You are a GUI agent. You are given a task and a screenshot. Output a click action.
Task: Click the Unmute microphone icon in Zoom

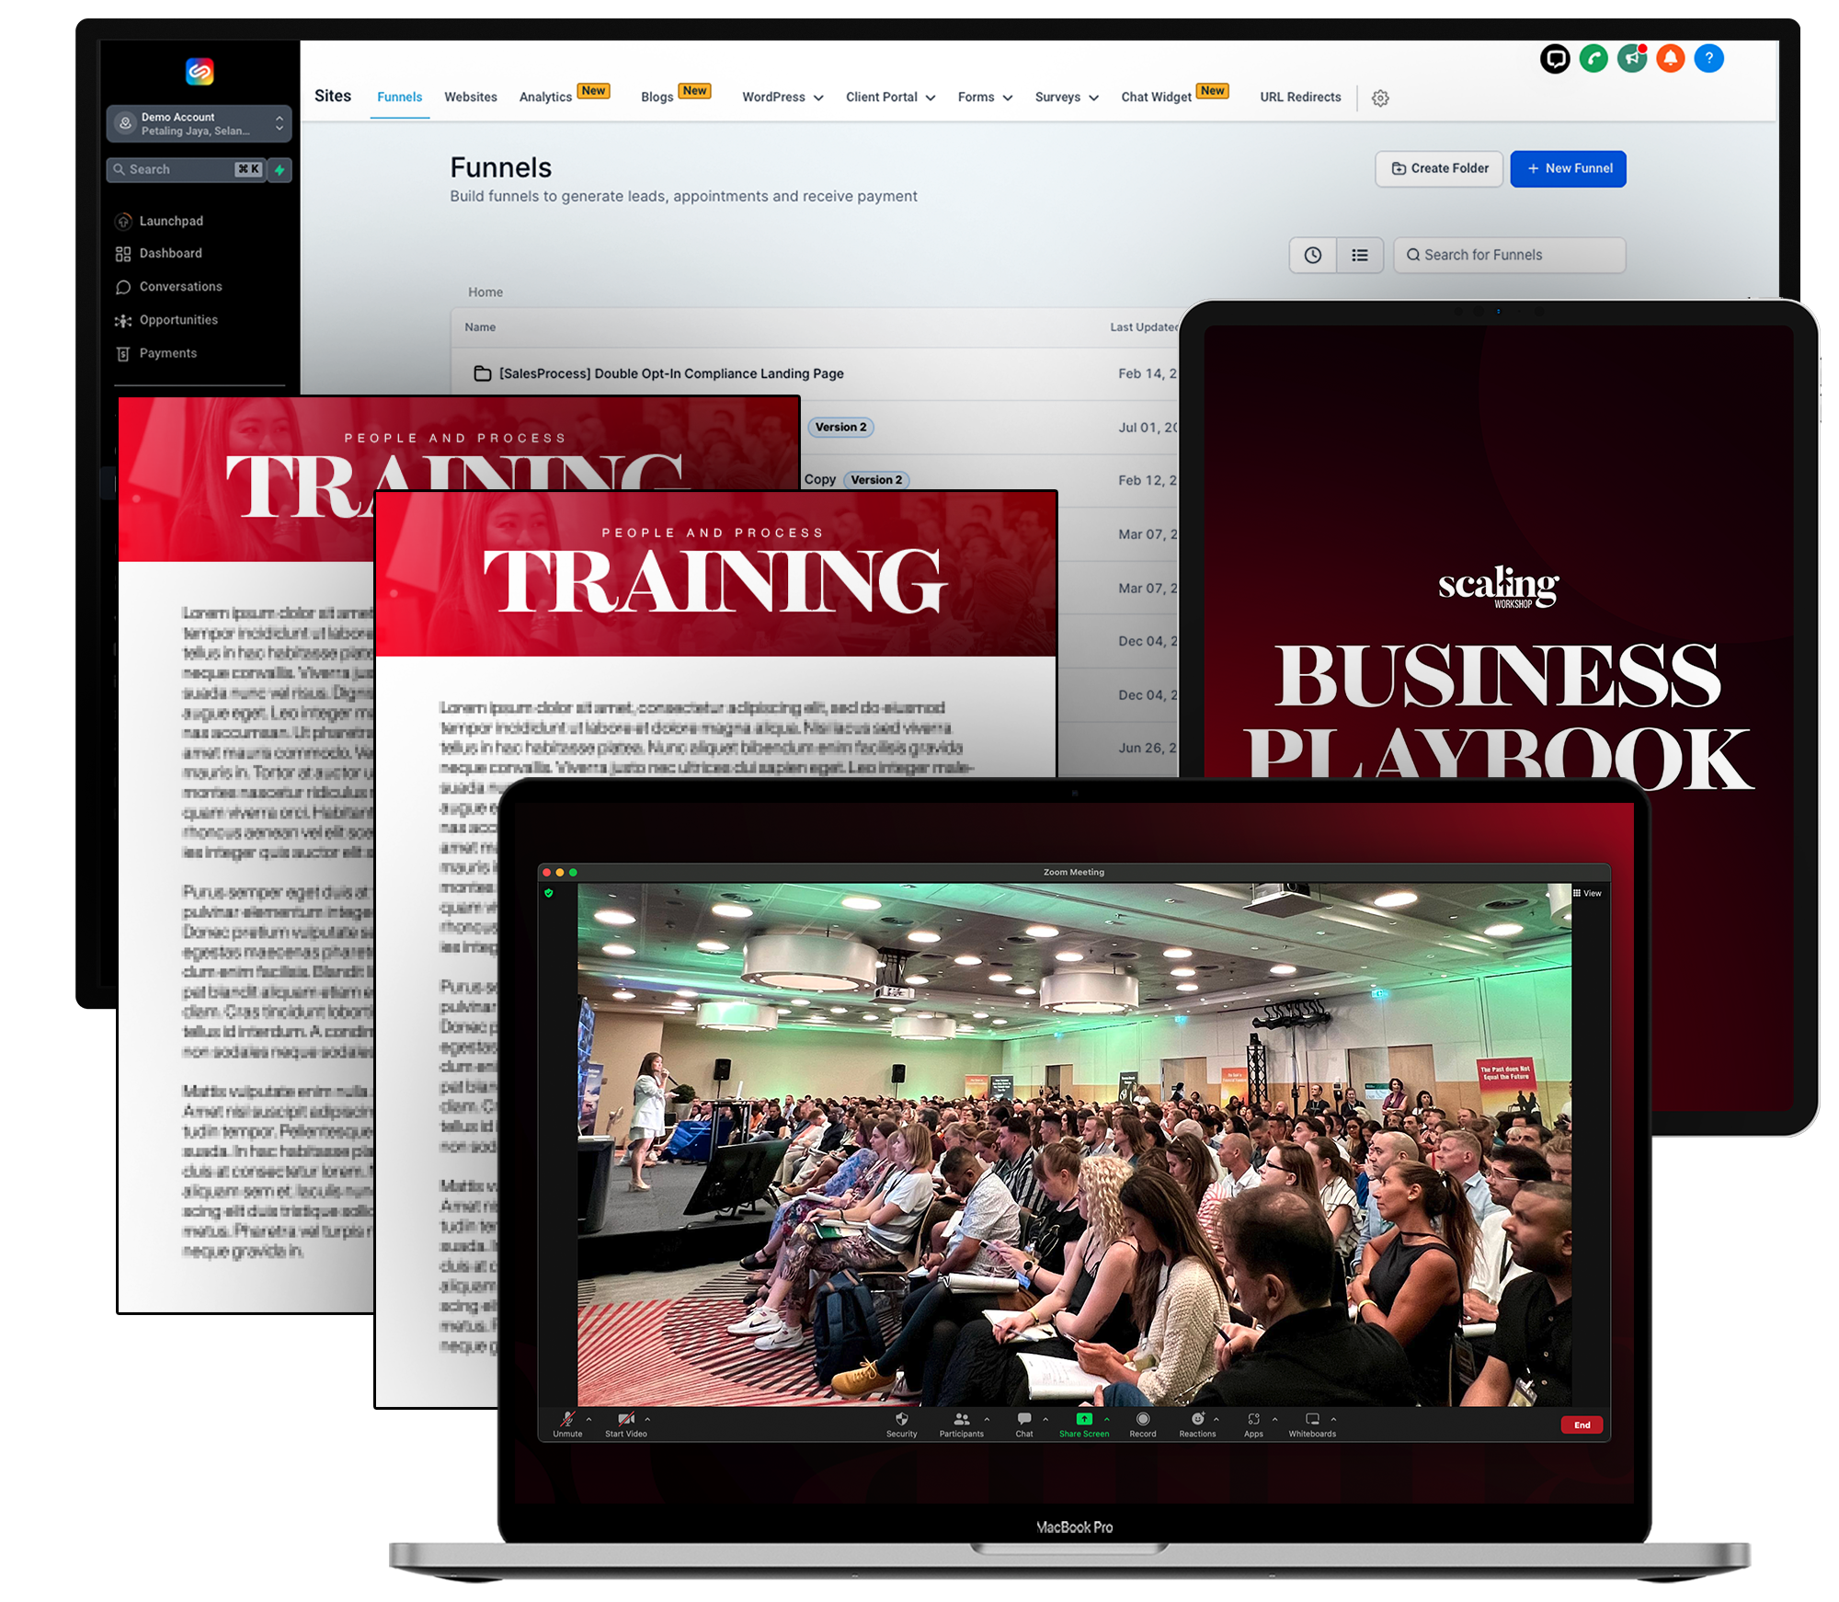click(x=567, y=1419)
